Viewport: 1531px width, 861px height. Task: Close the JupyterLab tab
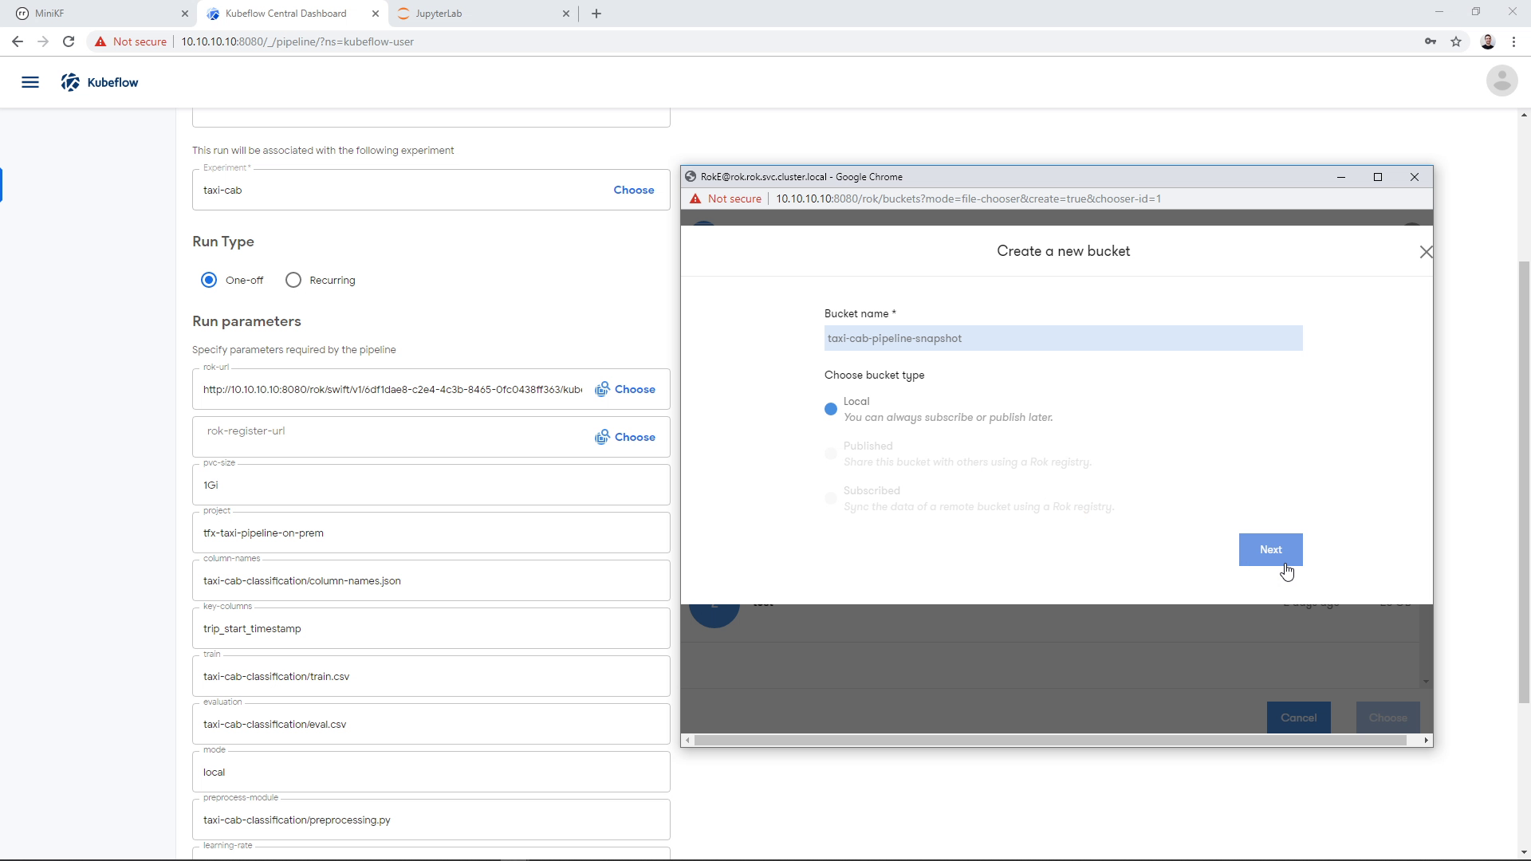566,14
